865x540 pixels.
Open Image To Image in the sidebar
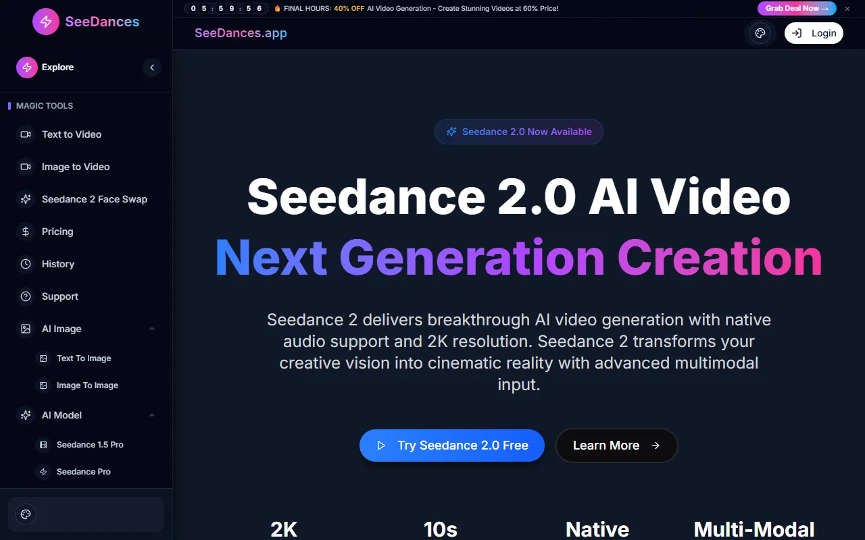click(x=87, y=385)
